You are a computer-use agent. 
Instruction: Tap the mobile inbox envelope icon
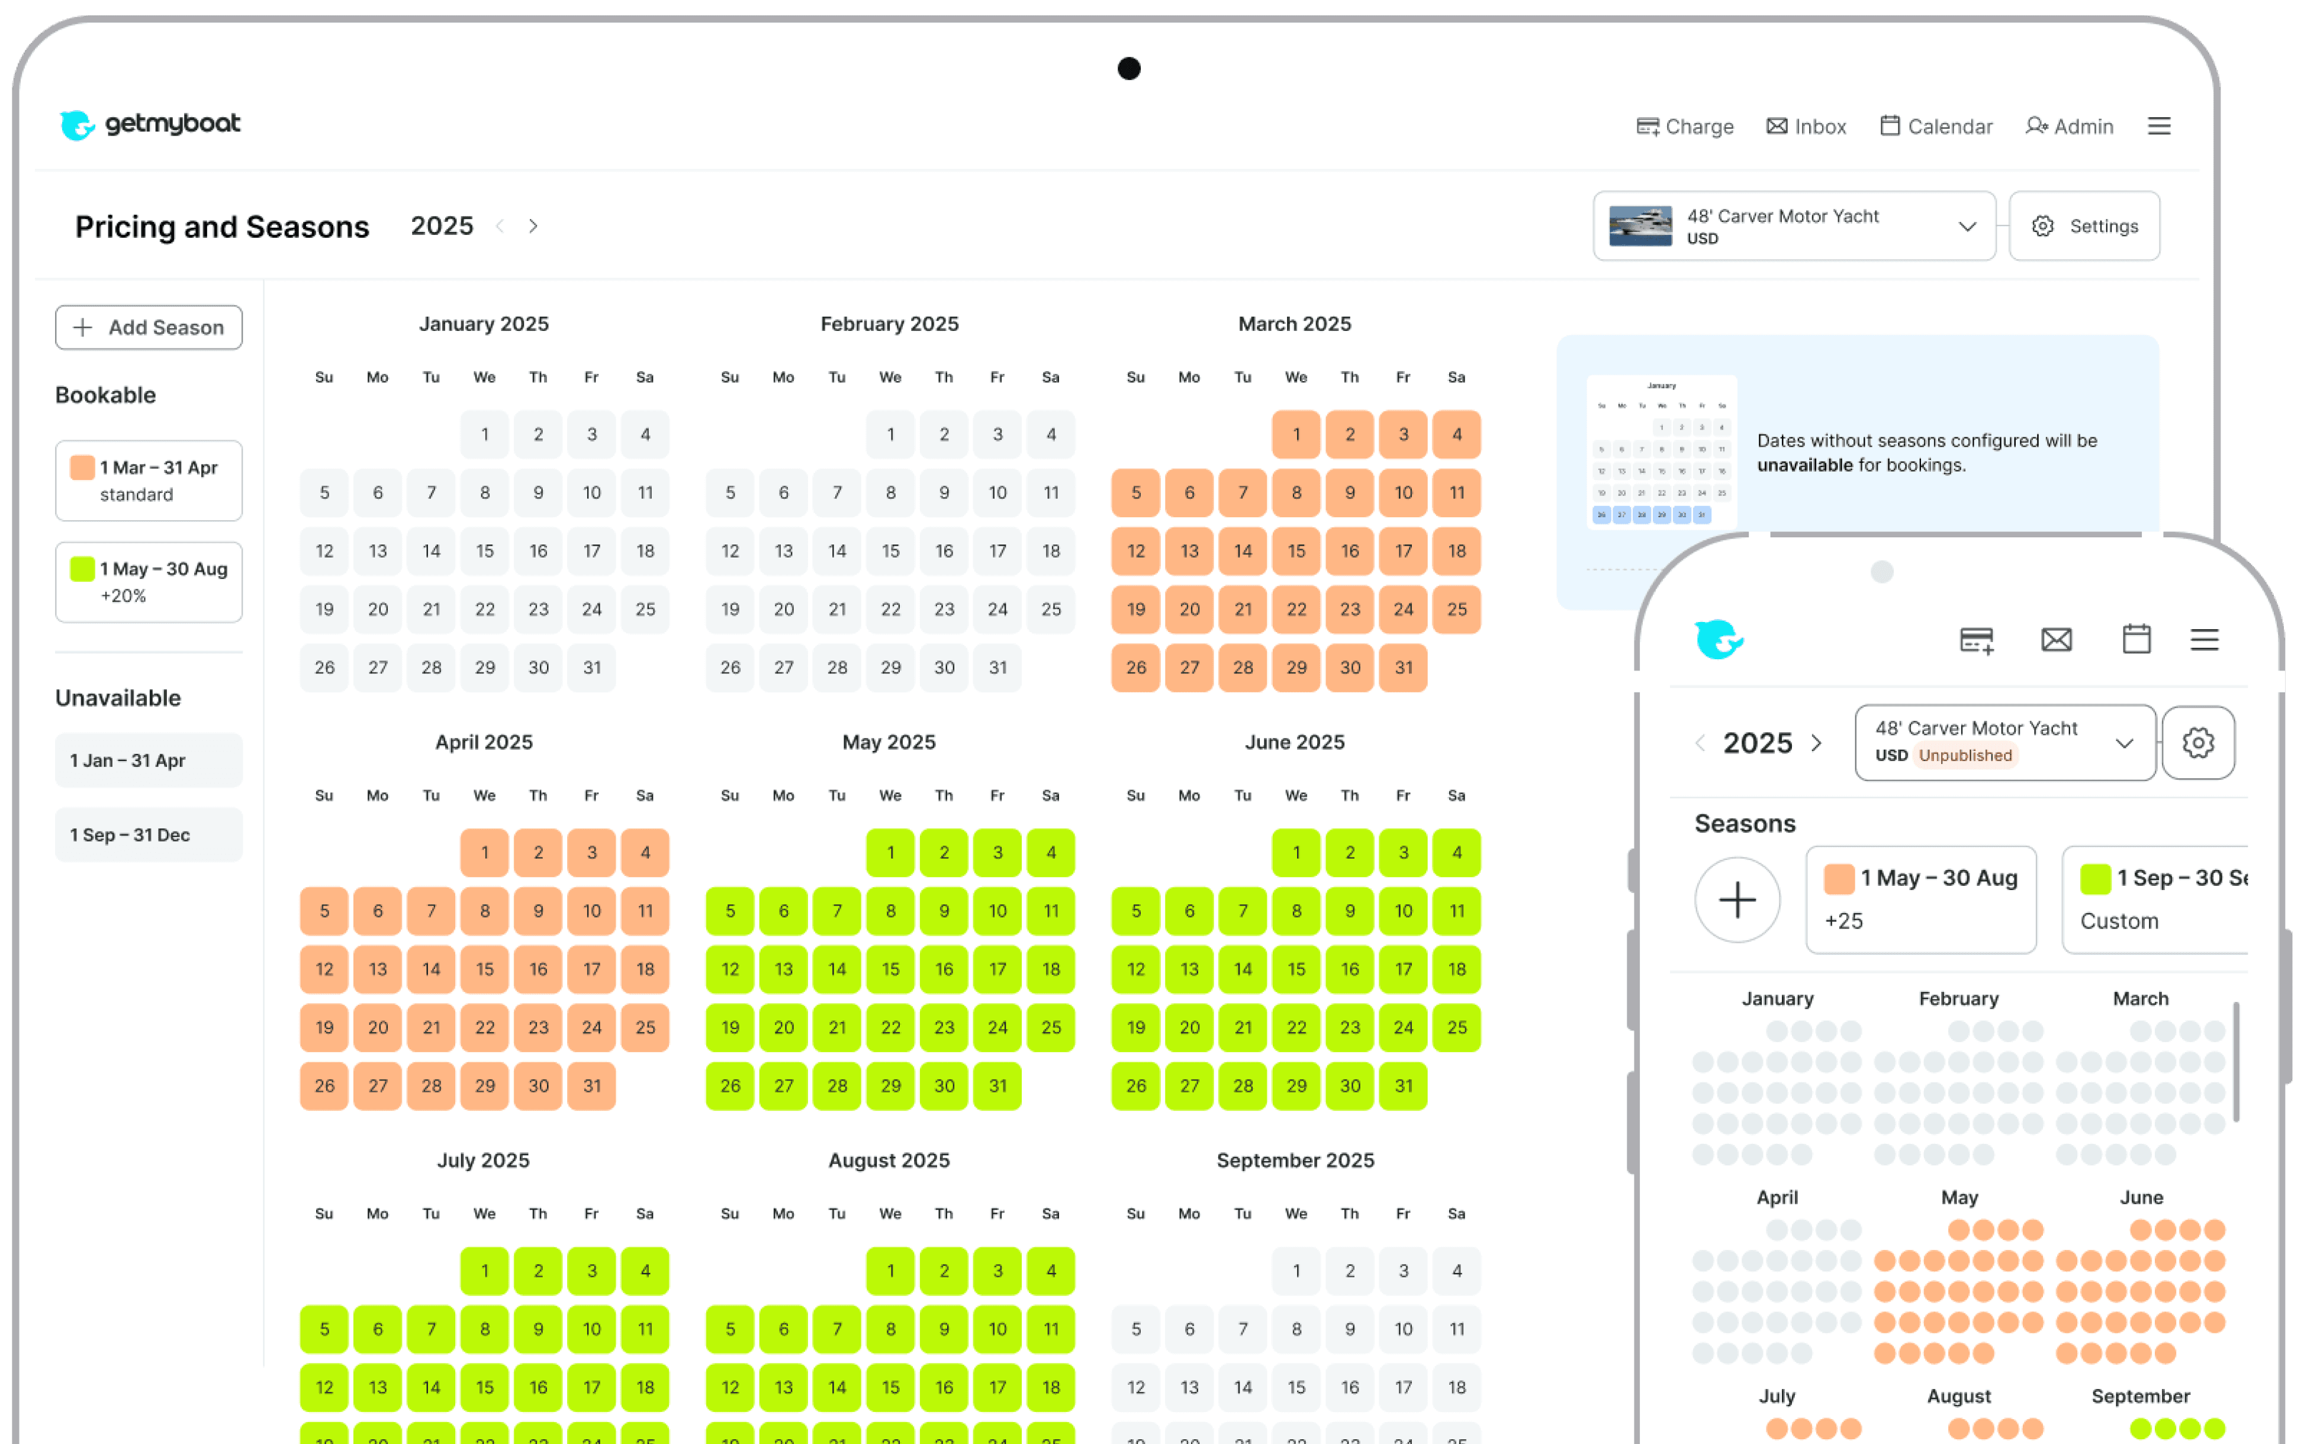pyautogui.click(x=2055, y=640)
